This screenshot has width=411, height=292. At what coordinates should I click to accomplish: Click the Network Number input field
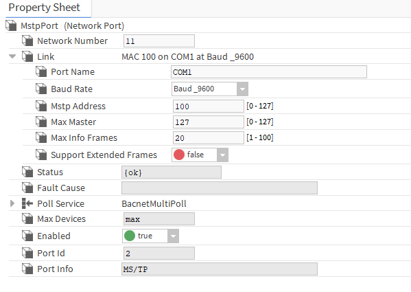point(159,41)
